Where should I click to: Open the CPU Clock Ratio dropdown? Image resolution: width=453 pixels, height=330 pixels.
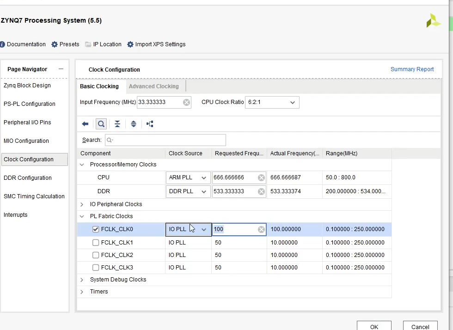[272, 102]
